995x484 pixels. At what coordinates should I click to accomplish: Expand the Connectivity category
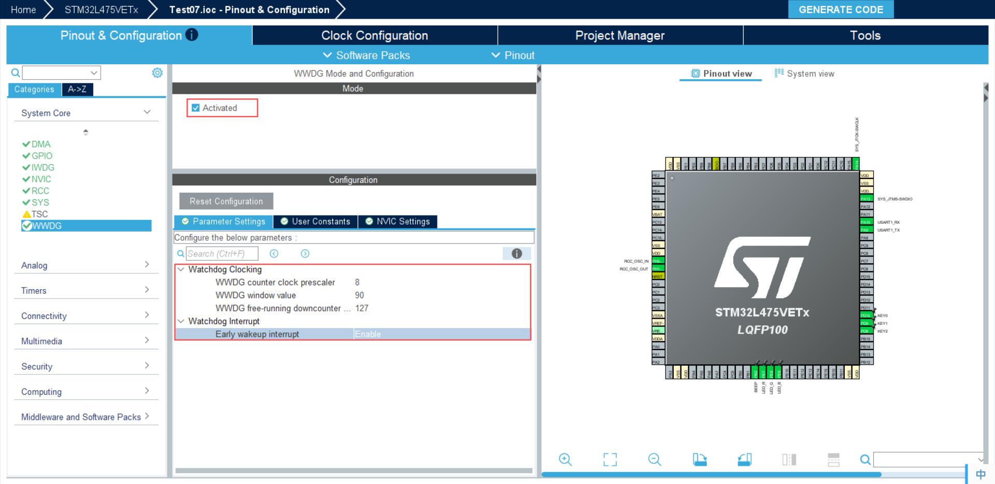tap(147, 315)
